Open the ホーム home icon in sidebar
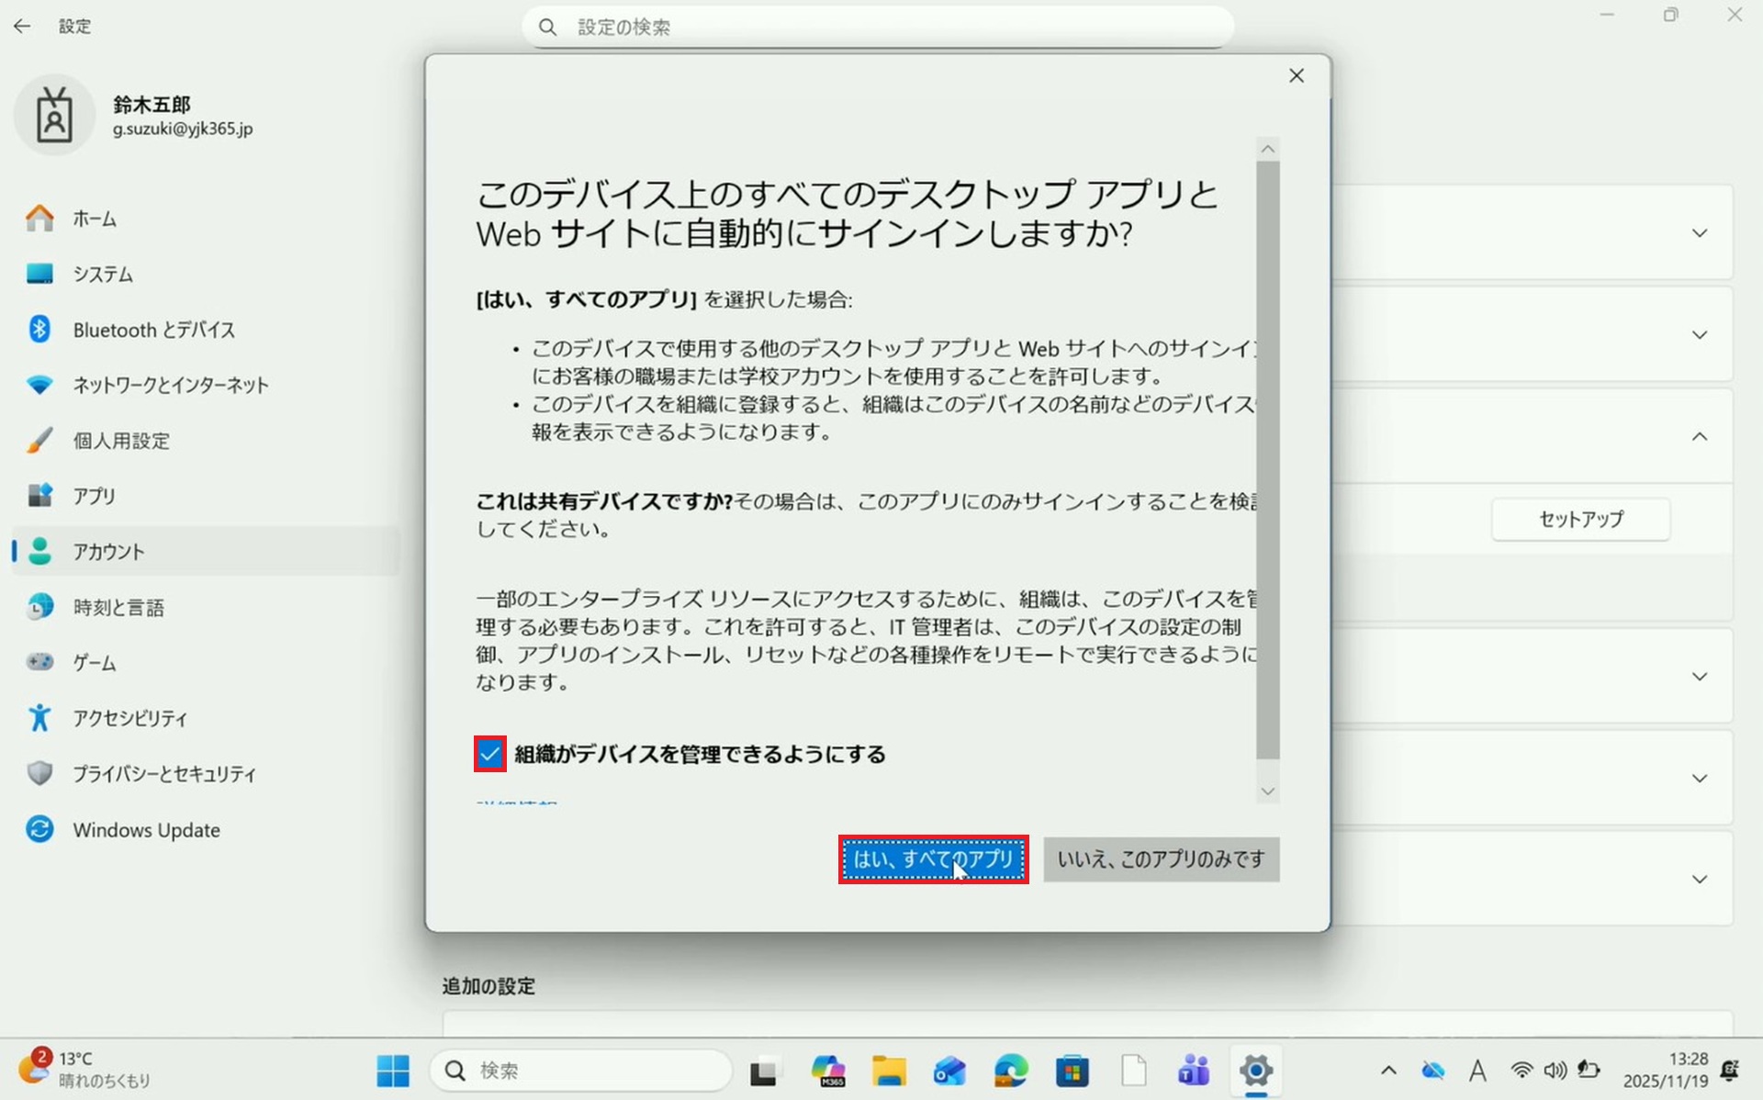The width and height of the screenshot is (1763, 1100). (39, 219)
